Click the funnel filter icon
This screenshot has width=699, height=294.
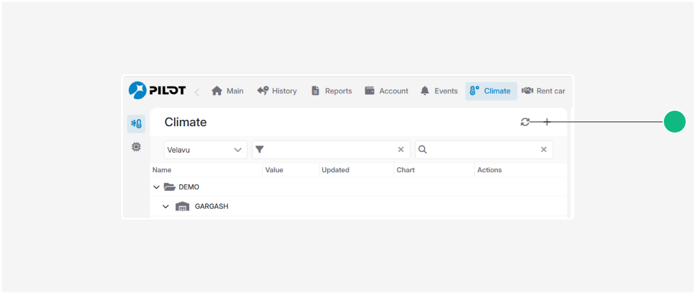pos(260,150)
